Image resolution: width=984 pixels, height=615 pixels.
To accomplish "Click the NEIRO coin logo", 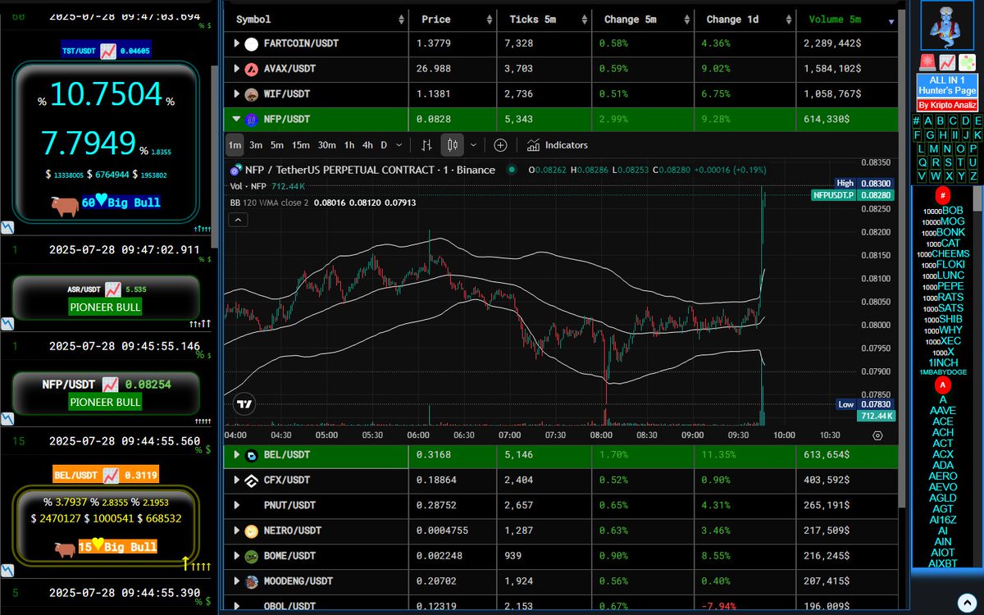I will (x=251, y=531).
